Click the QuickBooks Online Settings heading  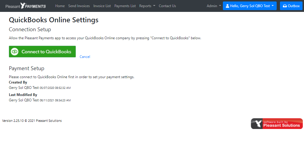[x=54, y=20]
